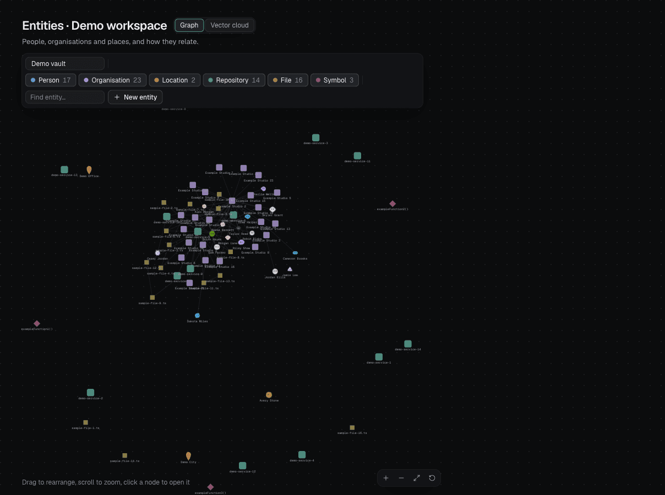Select the exampleFunction1() symbol diamond

pyautogui.click(x=37, y=323)
